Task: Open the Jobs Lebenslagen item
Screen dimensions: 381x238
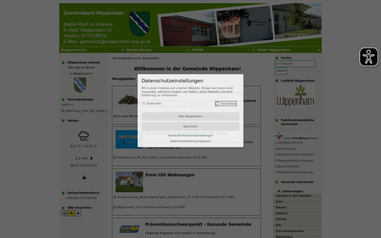Action: (x=297, y=202)
